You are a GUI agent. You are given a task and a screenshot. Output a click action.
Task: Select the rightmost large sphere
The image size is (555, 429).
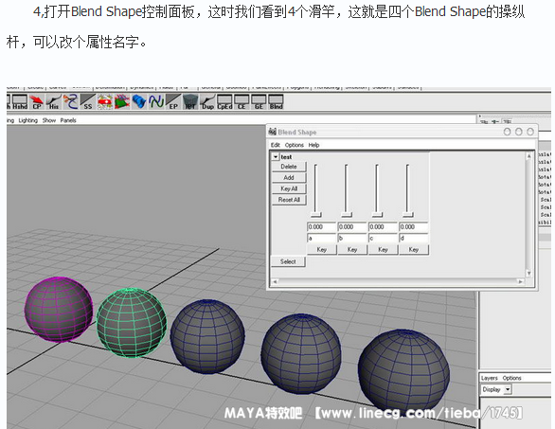pos(403,370)
